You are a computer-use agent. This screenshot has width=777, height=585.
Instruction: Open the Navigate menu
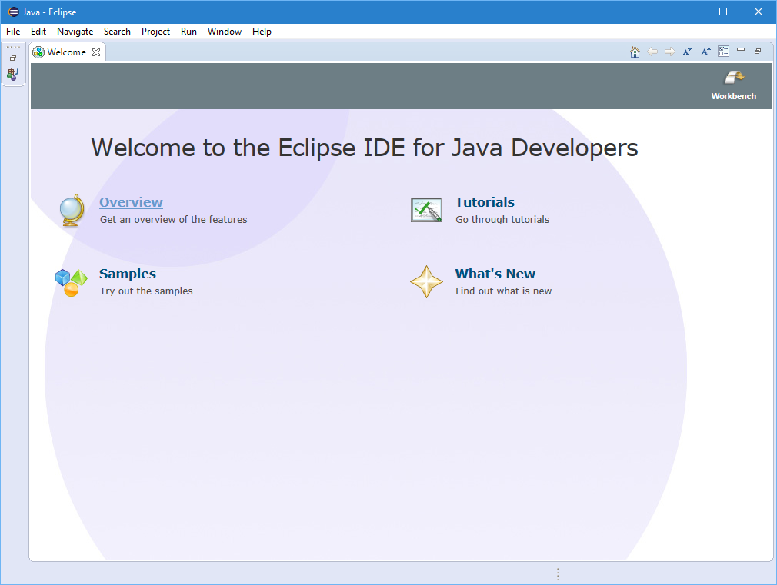tap(75, 32)
